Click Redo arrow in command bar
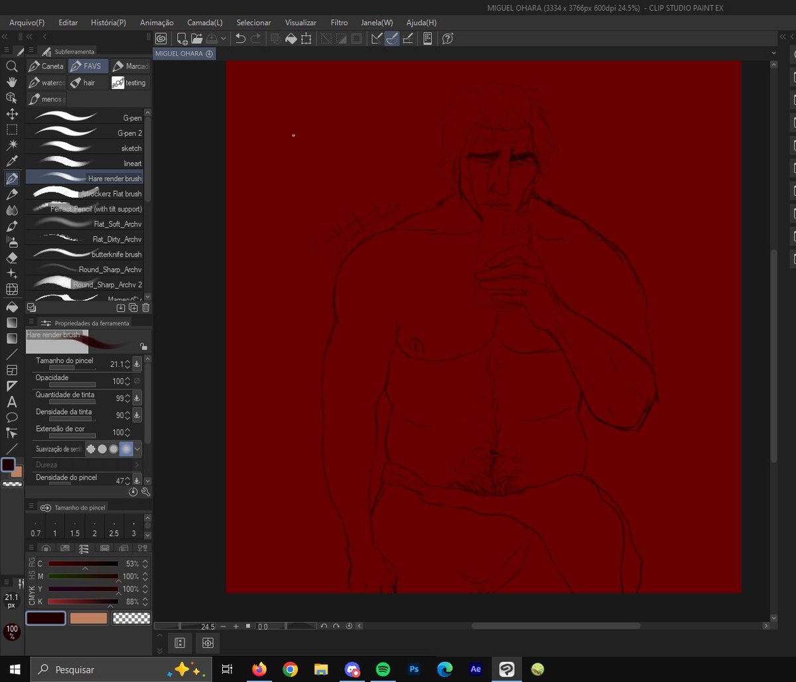This screenshot has height=682, width=796. pos(255,38)
